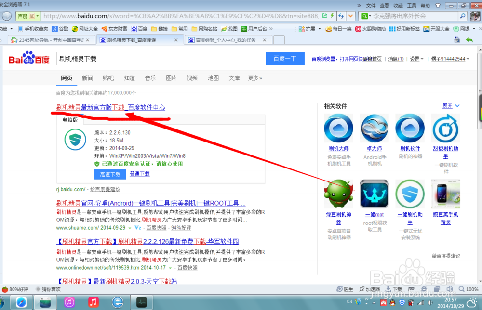Click the 一键root software icon
This screenshot has width=482, height=310.
[374, 194]
